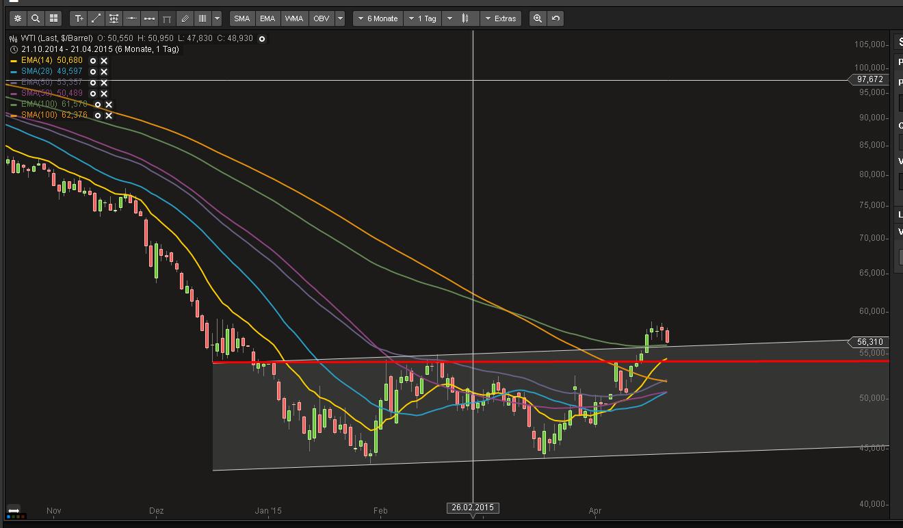This screenshot has width=903, height=528.
Task: Select the Fibonacci retracement tool
Action: pyautogui.click(x=114, y=18)
